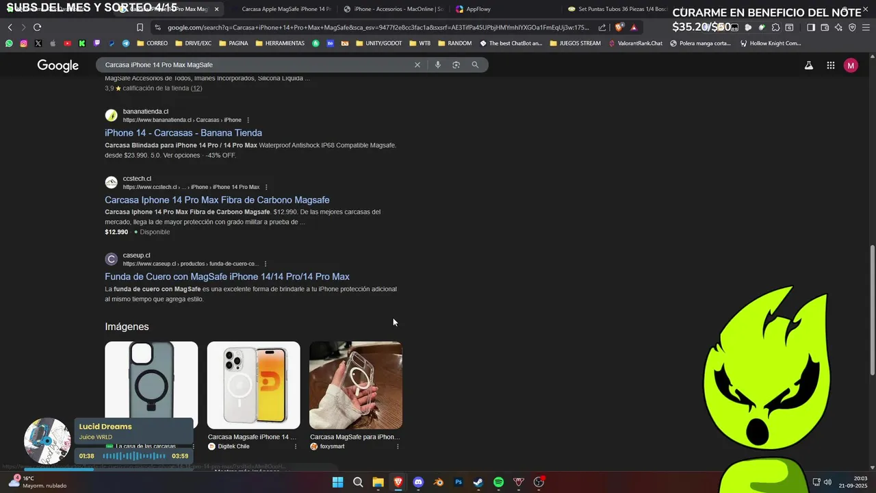Image resolution: width=876 pixels, height=493 pixels.
Task: Open the Kick bookmark icon
Action: (x=82, y=43)
